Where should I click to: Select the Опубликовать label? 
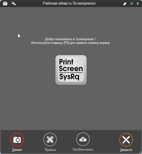point(83,149)
